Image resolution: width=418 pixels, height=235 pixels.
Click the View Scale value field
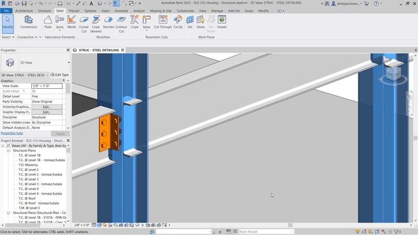(x=47, y=86)
